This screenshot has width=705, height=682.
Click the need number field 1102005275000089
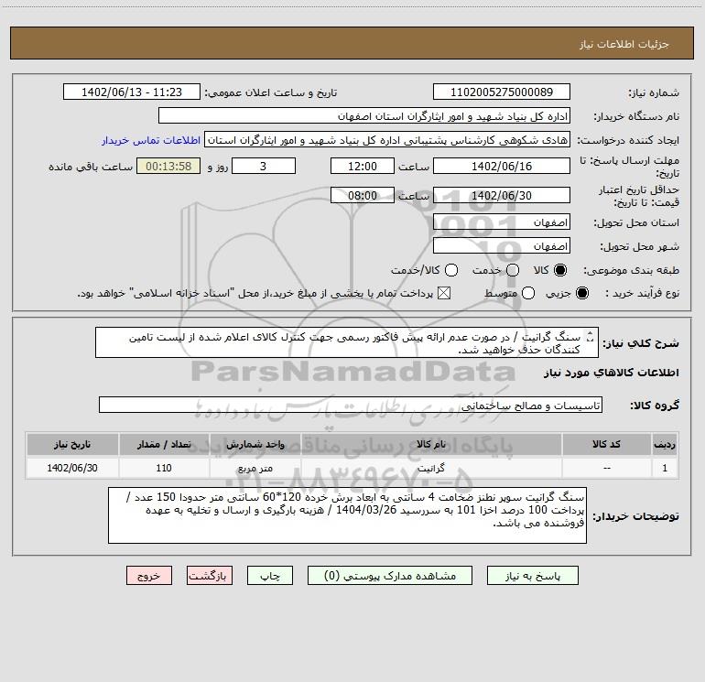(502, 92)
